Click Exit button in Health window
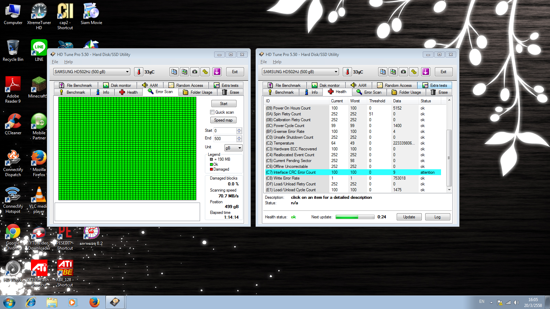This screenshot has height=309, width=550. click(x=443, y=72)
